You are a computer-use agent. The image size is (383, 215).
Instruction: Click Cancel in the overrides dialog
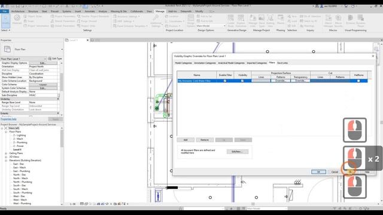[335, 172]
